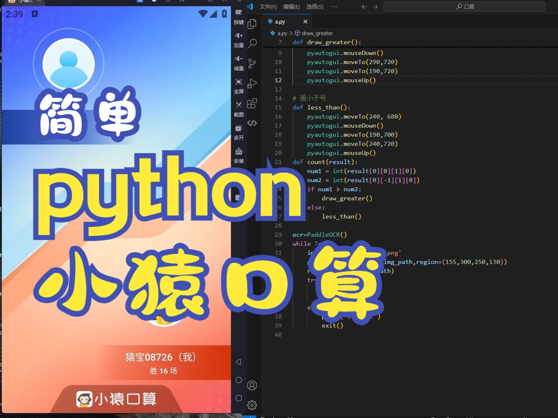Click the code brackets icon in activity bar
Viewport: 558px width, 418px height.
(x=252, y=123)
